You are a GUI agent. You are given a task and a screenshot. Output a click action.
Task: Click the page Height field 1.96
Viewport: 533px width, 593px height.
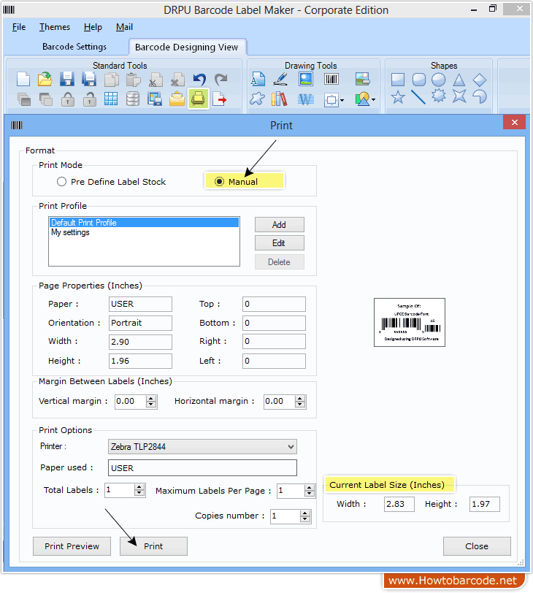coord(140,361)
